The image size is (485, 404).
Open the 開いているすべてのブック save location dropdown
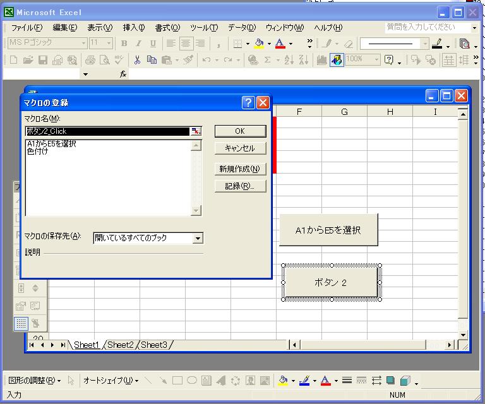(198, 239)
